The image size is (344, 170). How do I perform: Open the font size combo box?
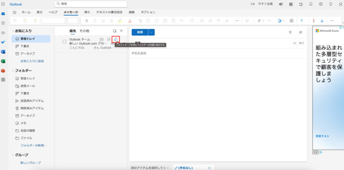(x=74, y=21)
